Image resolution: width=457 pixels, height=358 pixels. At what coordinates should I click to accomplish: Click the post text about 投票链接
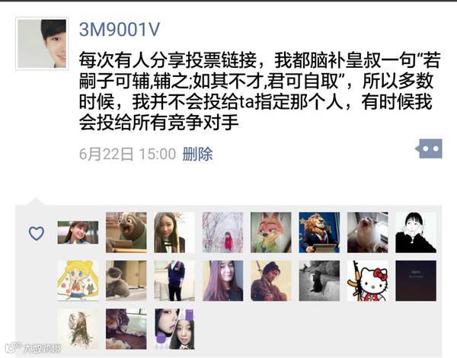260,91
